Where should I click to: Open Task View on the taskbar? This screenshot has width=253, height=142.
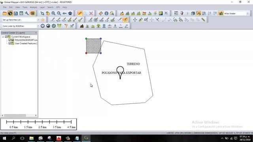point(22,138)
